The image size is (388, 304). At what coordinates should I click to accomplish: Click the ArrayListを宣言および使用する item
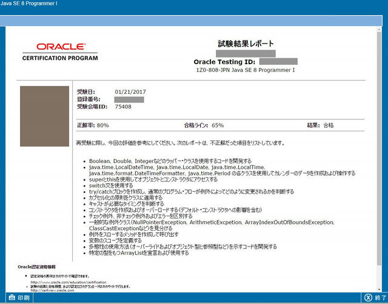coord(139,253)
